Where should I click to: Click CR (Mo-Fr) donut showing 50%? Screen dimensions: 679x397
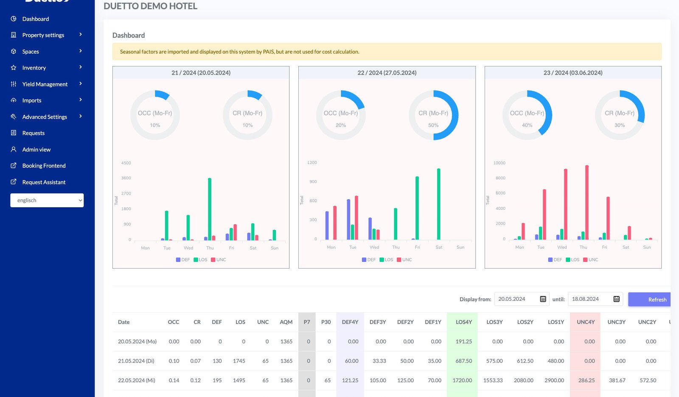coord(433,115)
